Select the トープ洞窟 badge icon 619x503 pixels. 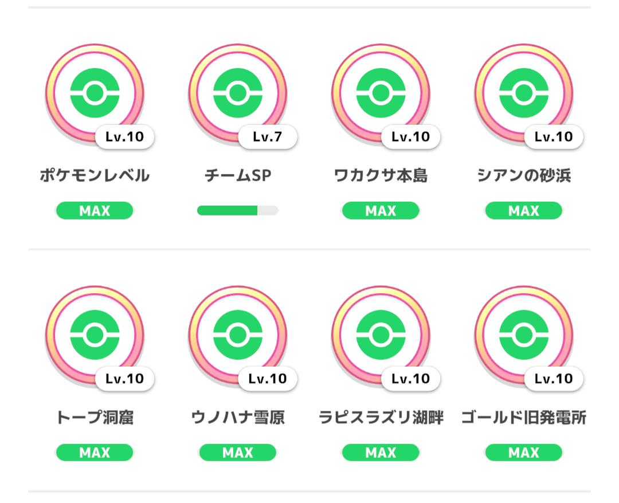95,335
